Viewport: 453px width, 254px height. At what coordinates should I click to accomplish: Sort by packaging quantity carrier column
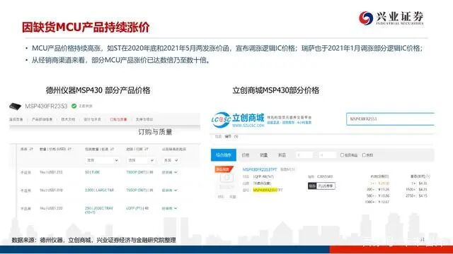click(99, 149)
